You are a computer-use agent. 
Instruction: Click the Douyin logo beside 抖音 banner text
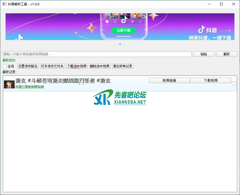coord(202,29)
